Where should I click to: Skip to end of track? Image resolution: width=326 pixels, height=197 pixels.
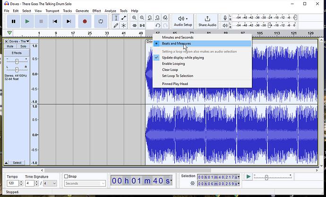point(69,21)
